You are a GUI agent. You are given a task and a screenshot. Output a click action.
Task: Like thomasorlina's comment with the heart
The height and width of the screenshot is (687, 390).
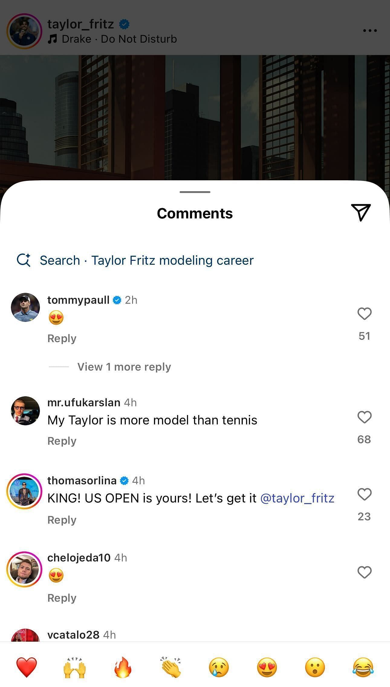[364, 494]
